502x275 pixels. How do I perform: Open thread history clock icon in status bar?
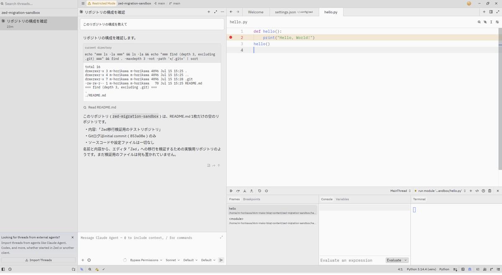tap(10, 269)
